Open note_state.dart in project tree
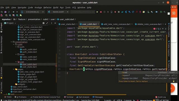Image resolution: width=179 pixels, height=101 pixels. point(29,59)
